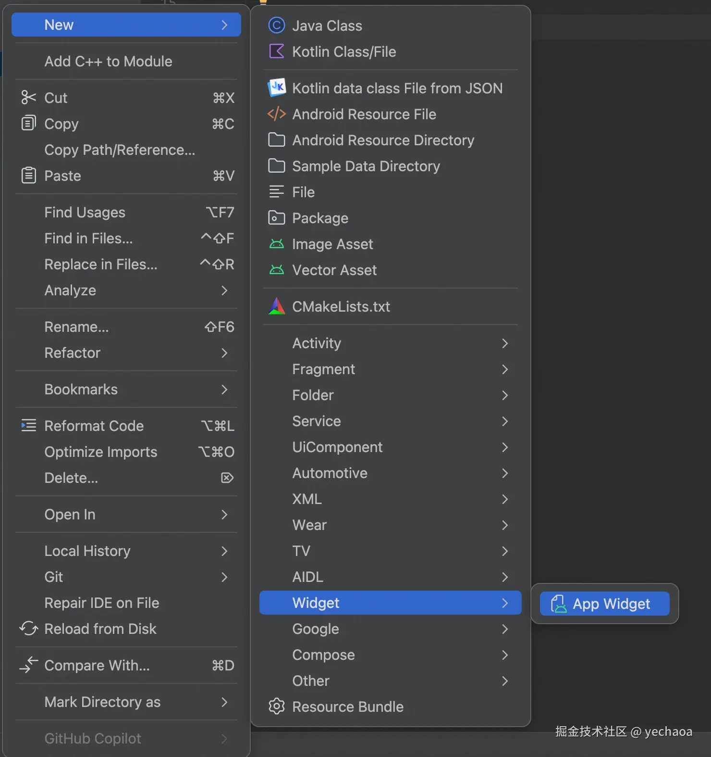Click the Java Class icon
The width and height of the screenshot is (711, 757).
pos(276,25)
